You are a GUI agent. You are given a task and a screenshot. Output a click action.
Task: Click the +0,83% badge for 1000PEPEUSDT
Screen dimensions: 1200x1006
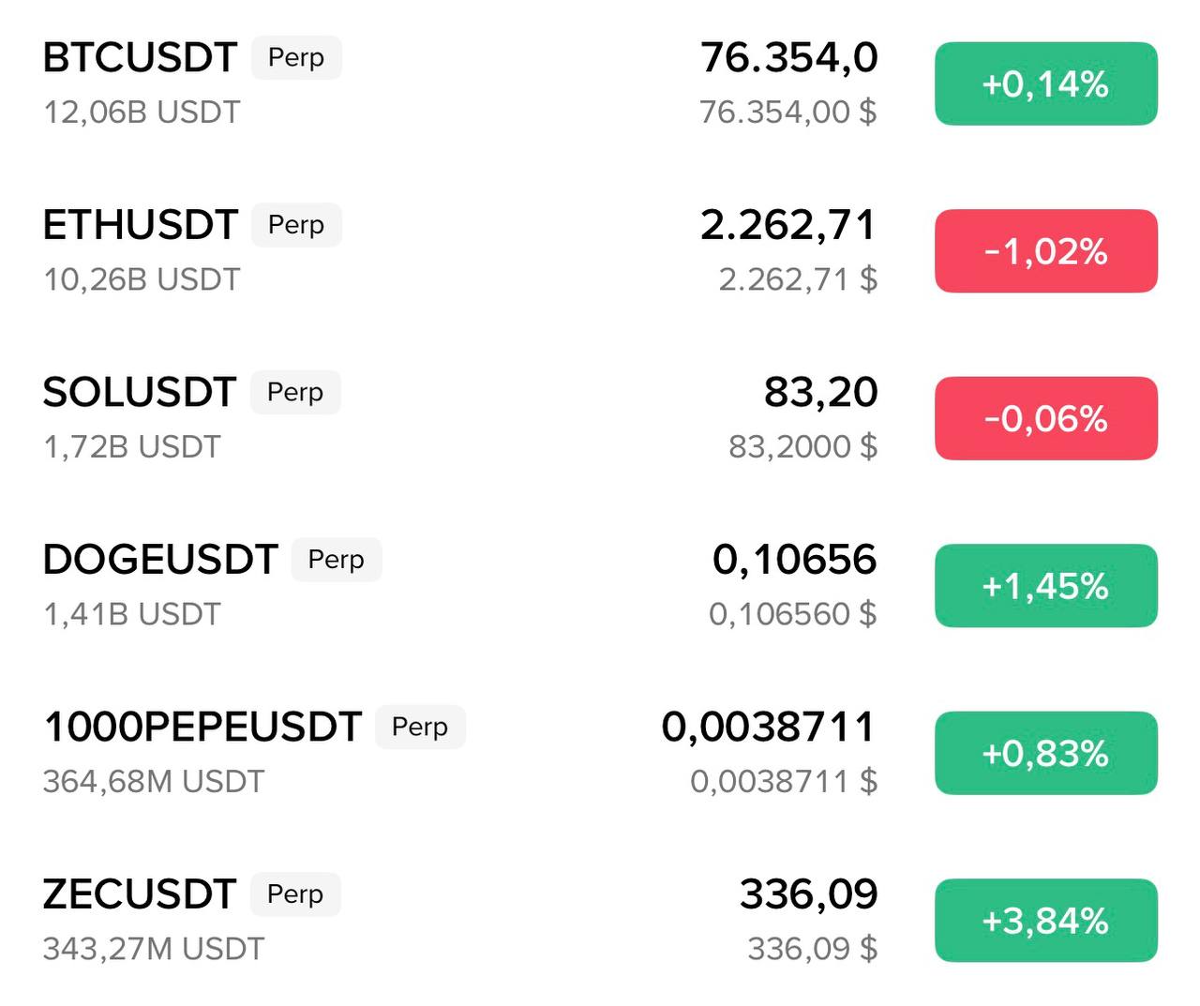coord(1045,753)
